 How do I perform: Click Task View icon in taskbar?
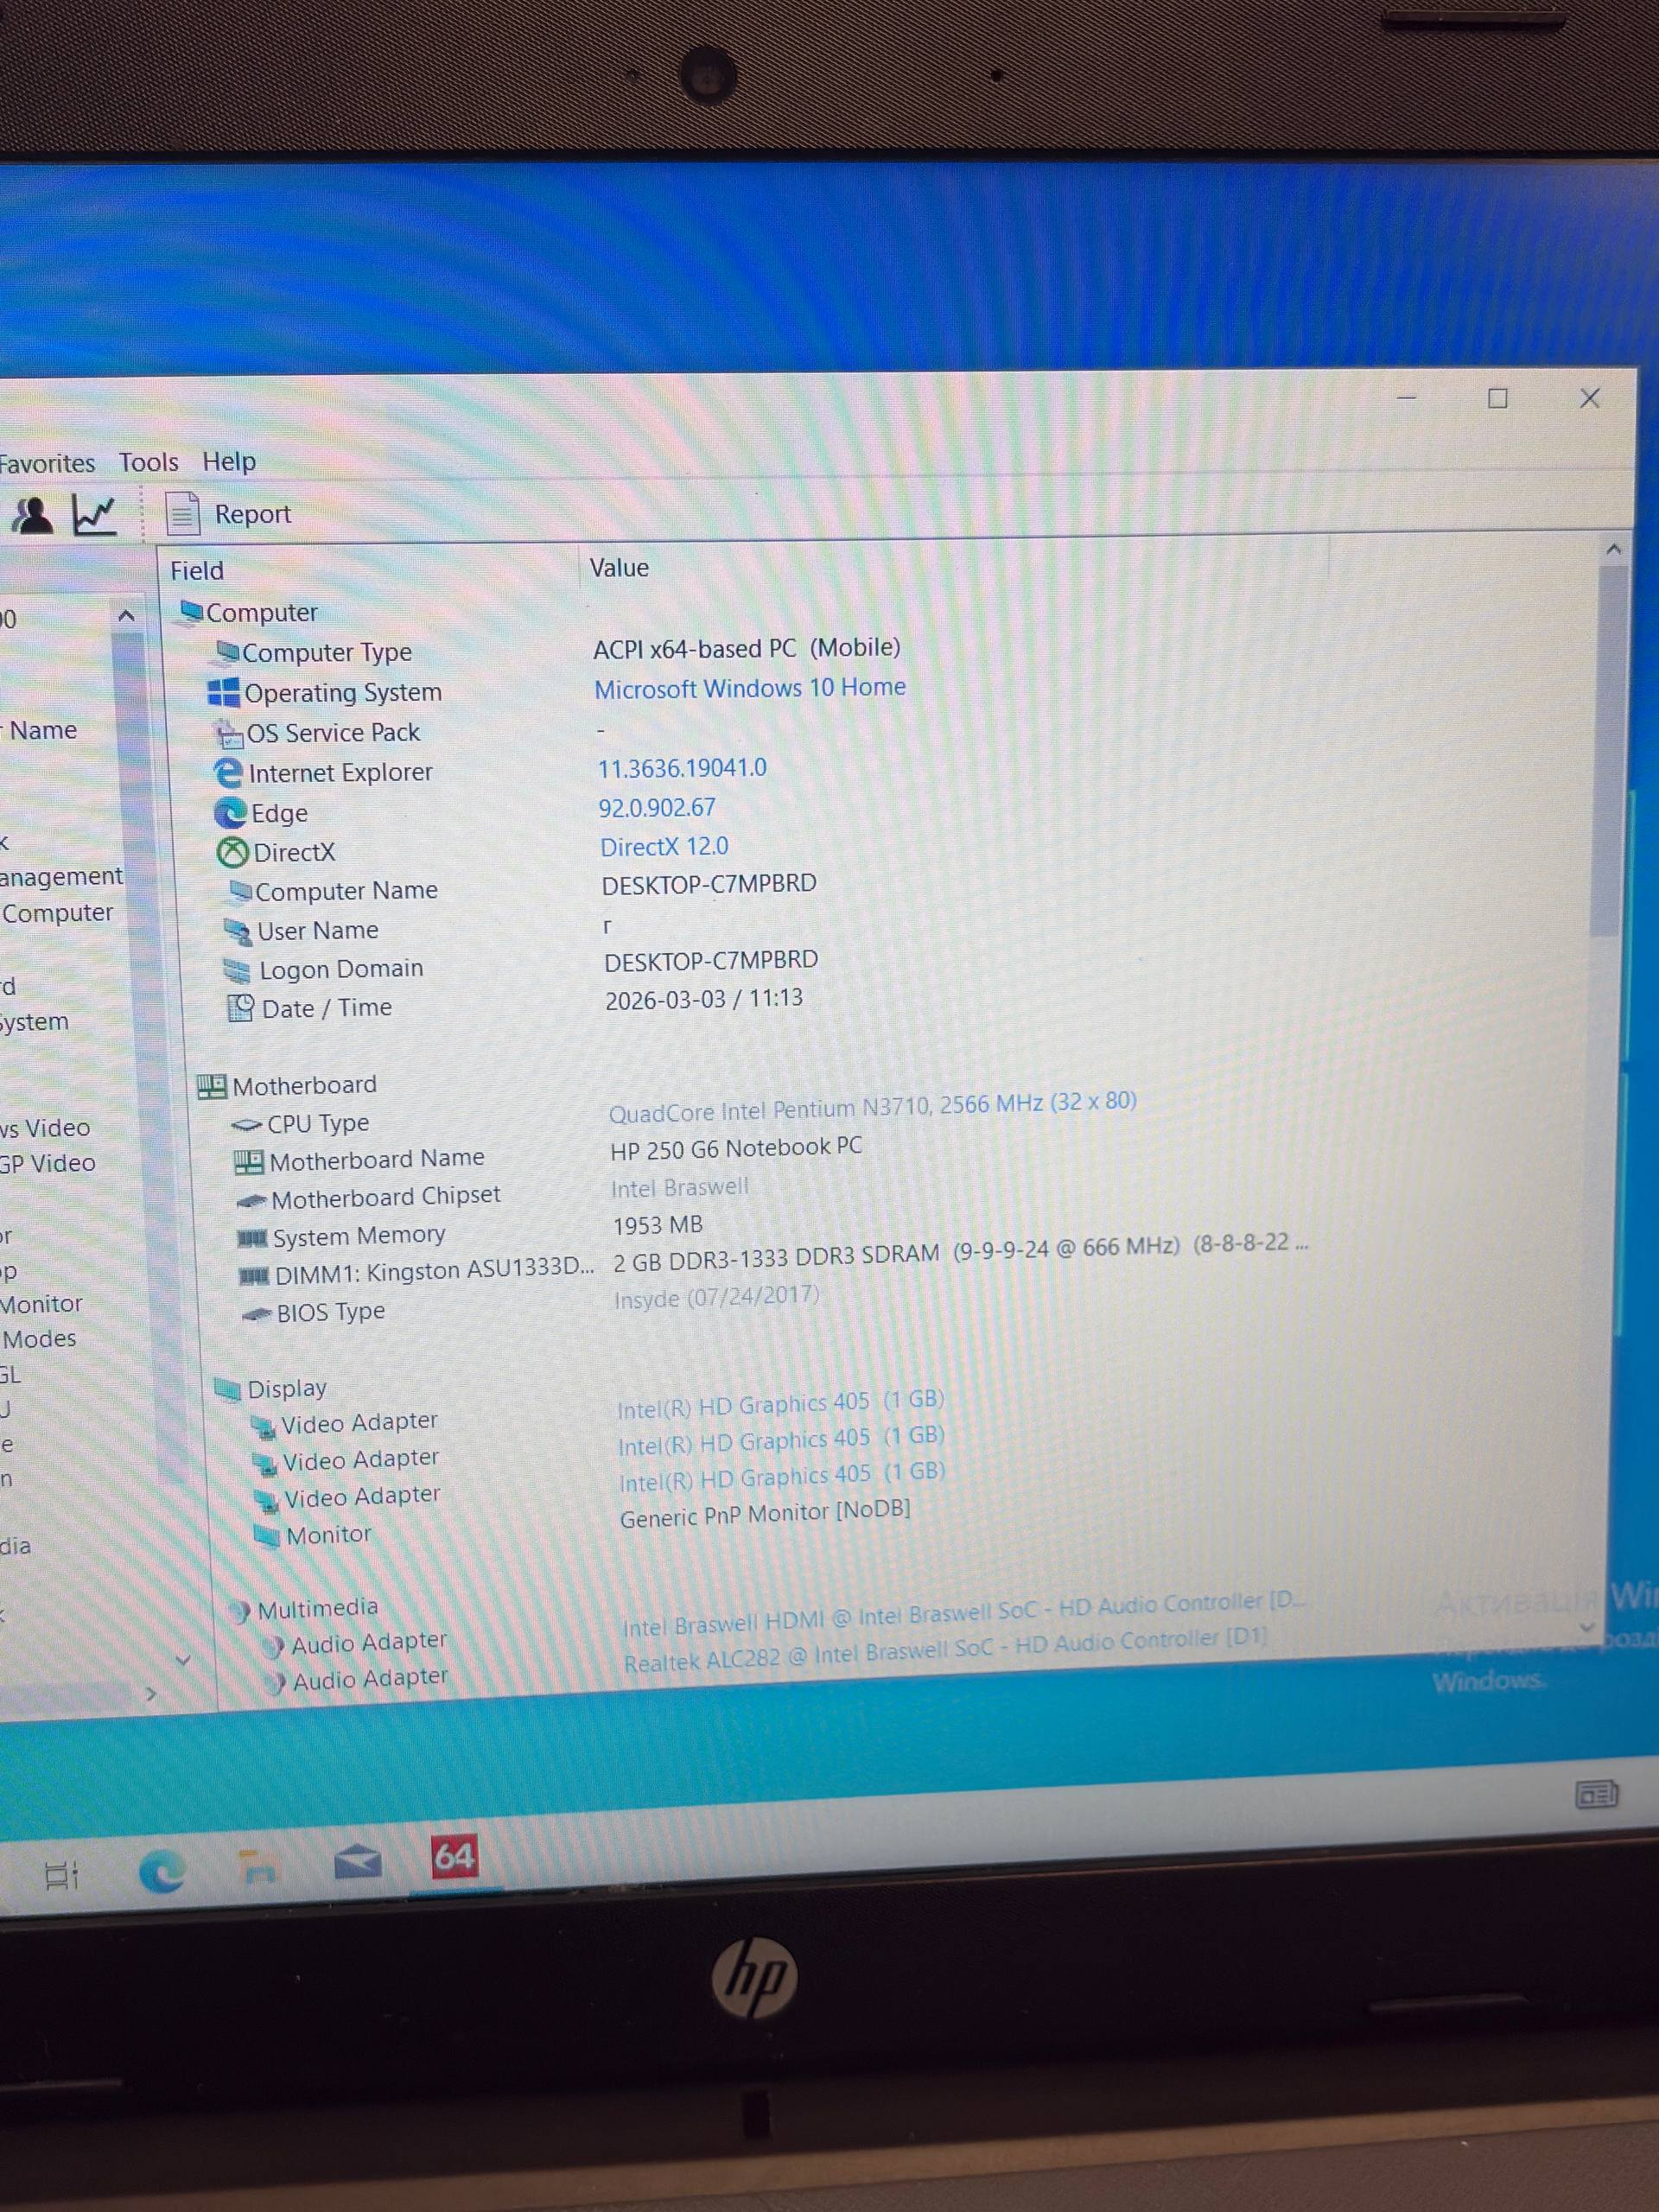[x=62, y=1875]
